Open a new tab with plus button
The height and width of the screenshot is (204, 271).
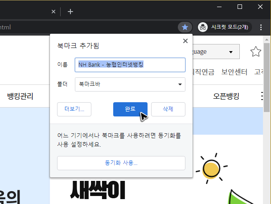click(70, 12)
